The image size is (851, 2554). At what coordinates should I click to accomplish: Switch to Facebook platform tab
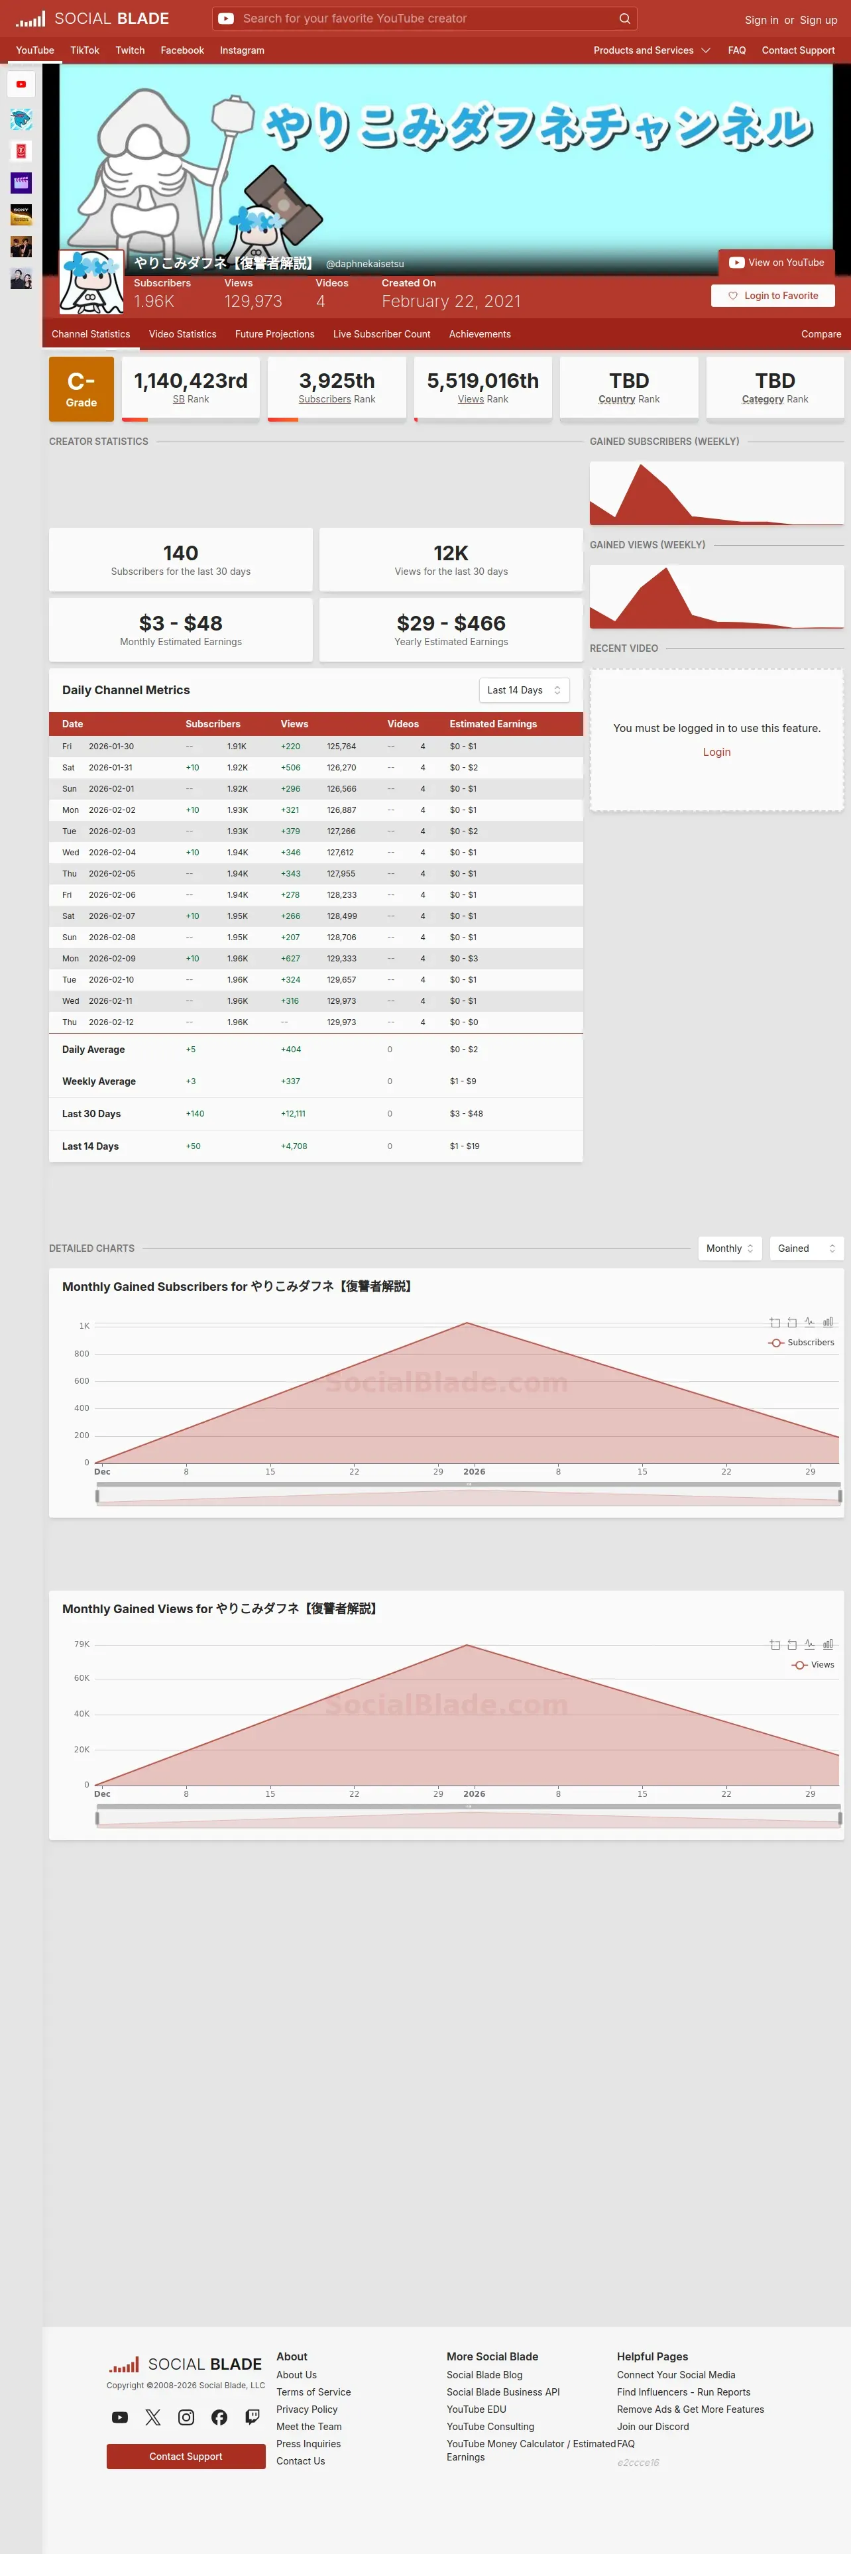(x=182, y=50)
